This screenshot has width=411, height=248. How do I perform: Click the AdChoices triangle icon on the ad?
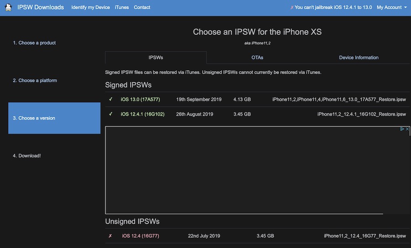pyautogui.click(x=402, y=130)
